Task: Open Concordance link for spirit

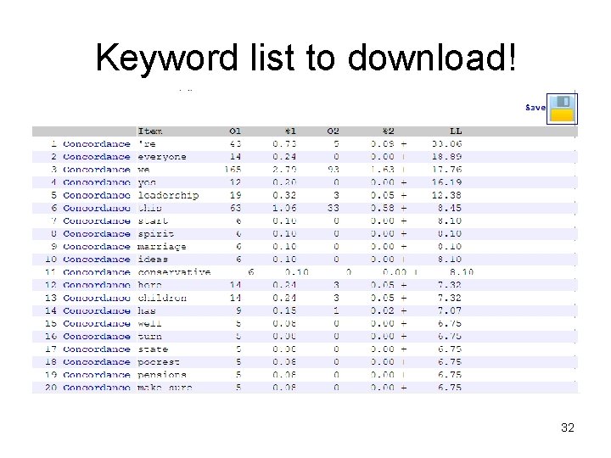Action: click(97, 234)
